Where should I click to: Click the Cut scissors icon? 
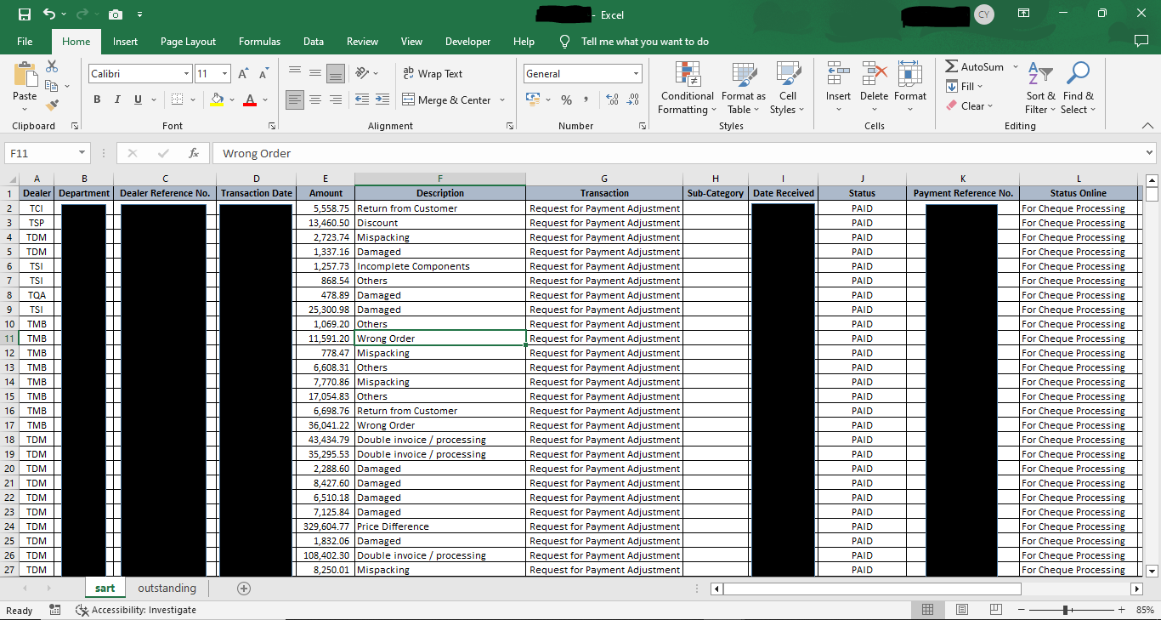coord(52,66)
